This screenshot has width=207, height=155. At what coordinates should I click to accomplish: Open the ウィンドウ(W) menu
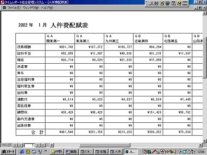click(31, 8)
